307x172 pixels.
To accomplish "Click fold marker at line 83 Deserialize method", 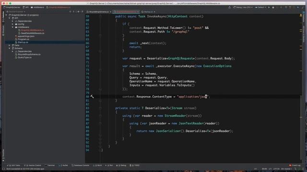I will coord(100,108).
